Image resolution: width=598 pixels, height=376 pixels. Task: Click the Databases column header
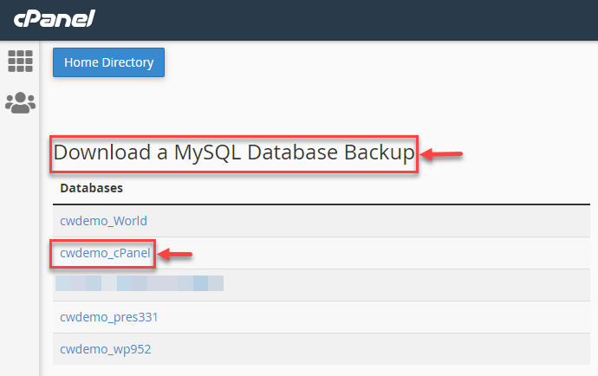coord(91,187)
